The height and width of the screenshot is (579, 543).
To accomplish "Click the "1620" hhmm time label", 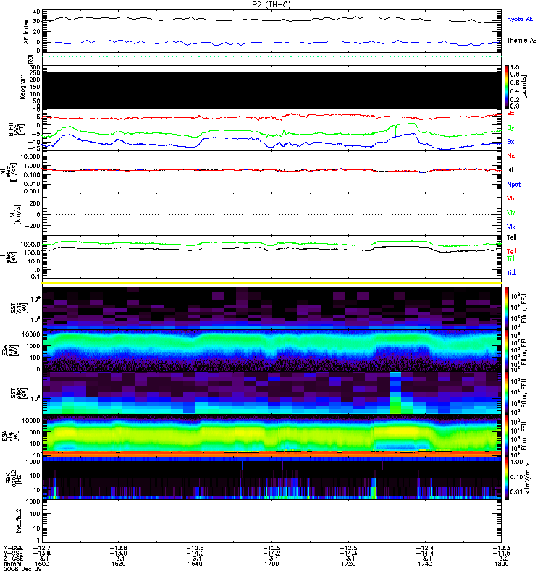I will coord(118,564).
